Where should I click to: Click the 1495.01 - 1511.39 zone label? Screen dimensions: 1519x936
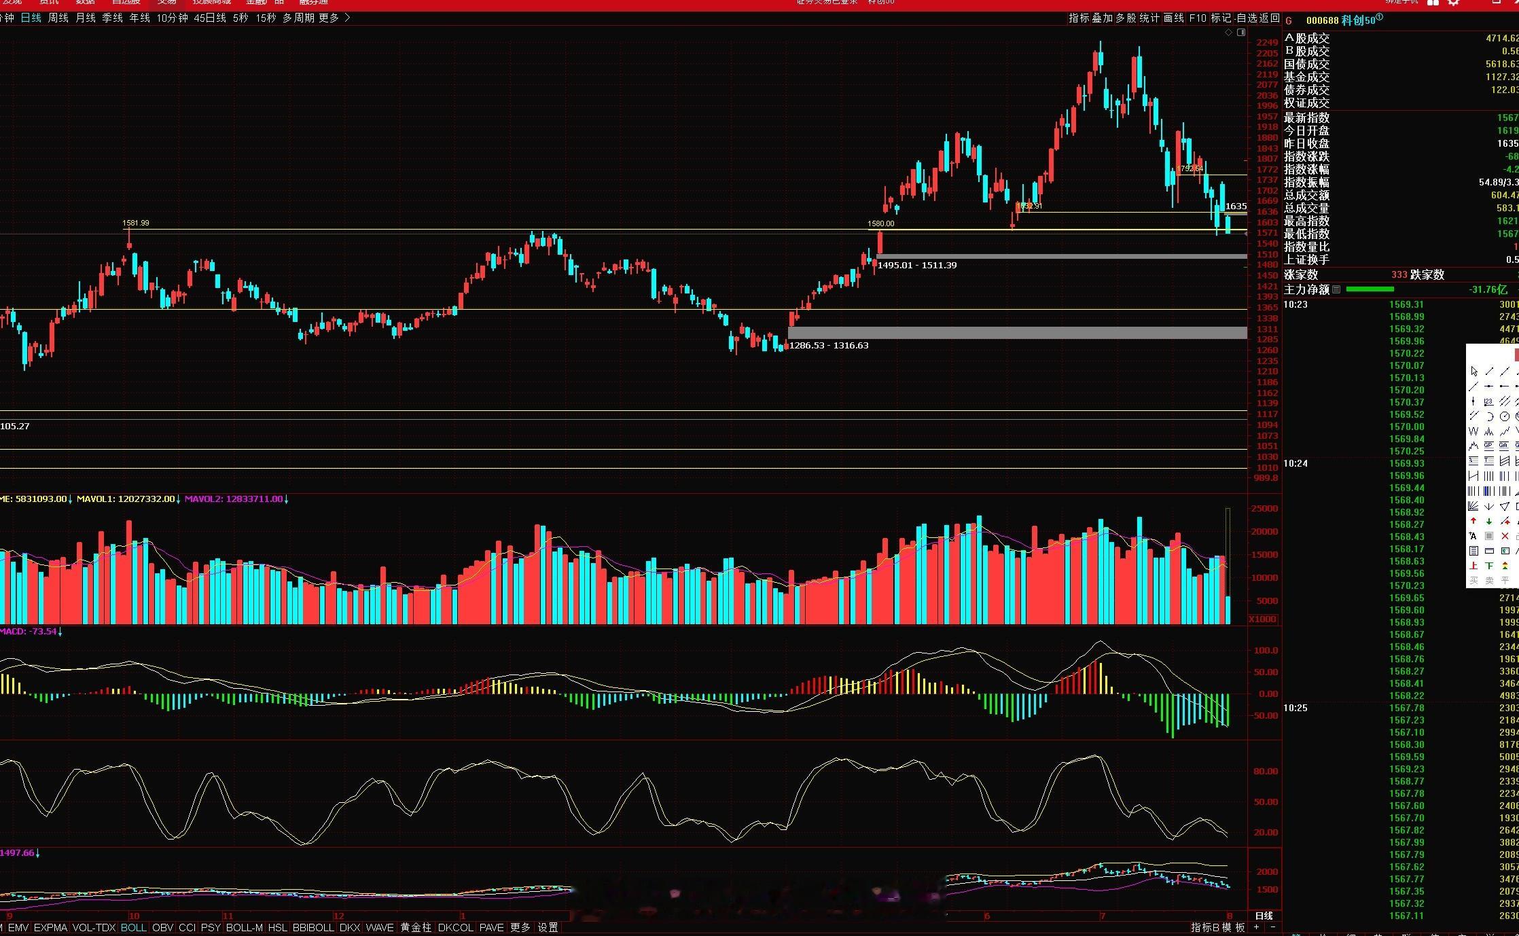click(x=917, y=265)
